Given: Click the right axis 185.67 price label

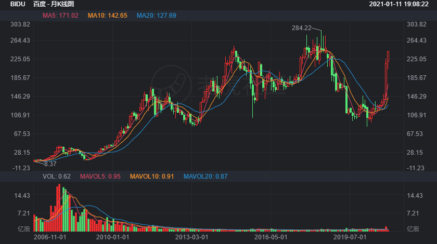Looking at the screenshot, I should click(417, 78).
